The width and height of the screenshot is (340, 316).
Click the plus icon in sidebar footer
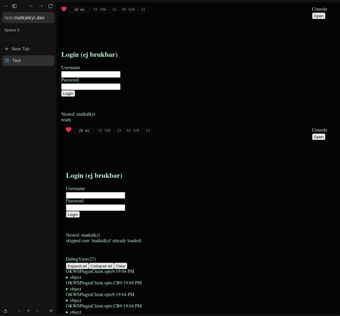[x=51, y=311]
